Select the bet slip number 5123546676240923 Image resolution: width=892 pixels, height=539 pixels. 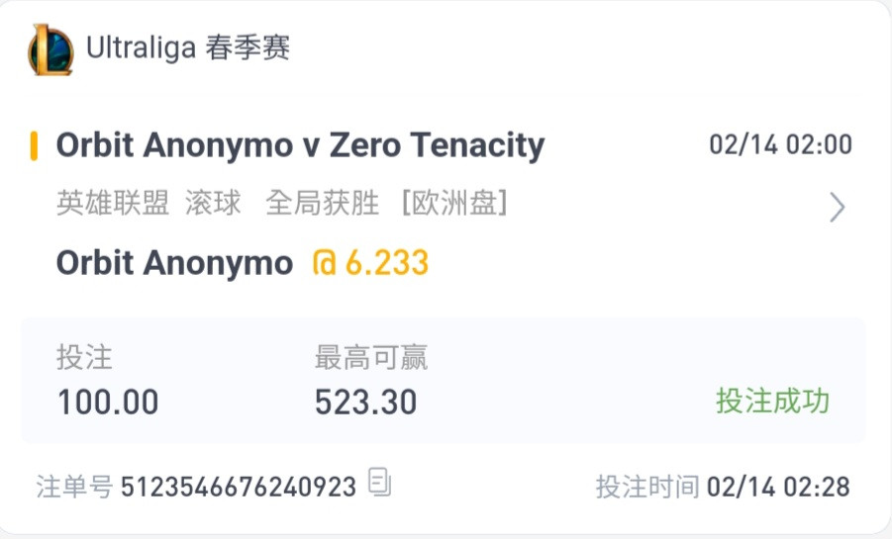point(239,487)
